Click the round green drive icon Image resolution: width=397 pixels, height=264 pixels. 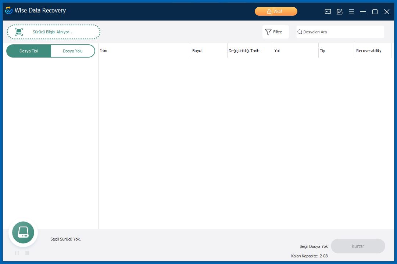pyautogui.click(x=23, y=232)
